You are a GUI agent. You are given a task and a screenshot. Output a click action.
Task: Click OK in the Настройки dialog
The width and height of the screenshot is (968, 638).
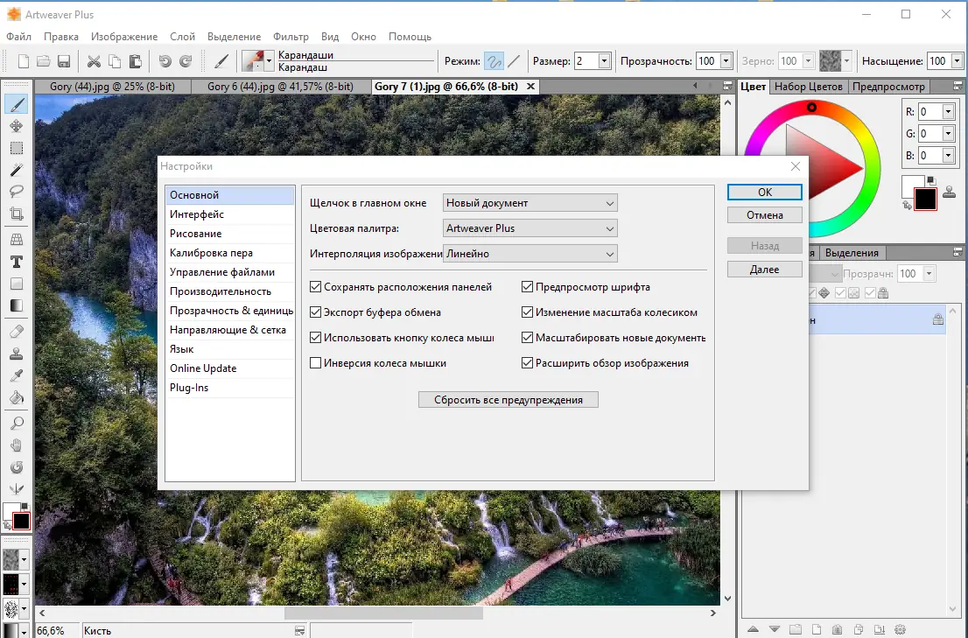click(x=765, y=192)
